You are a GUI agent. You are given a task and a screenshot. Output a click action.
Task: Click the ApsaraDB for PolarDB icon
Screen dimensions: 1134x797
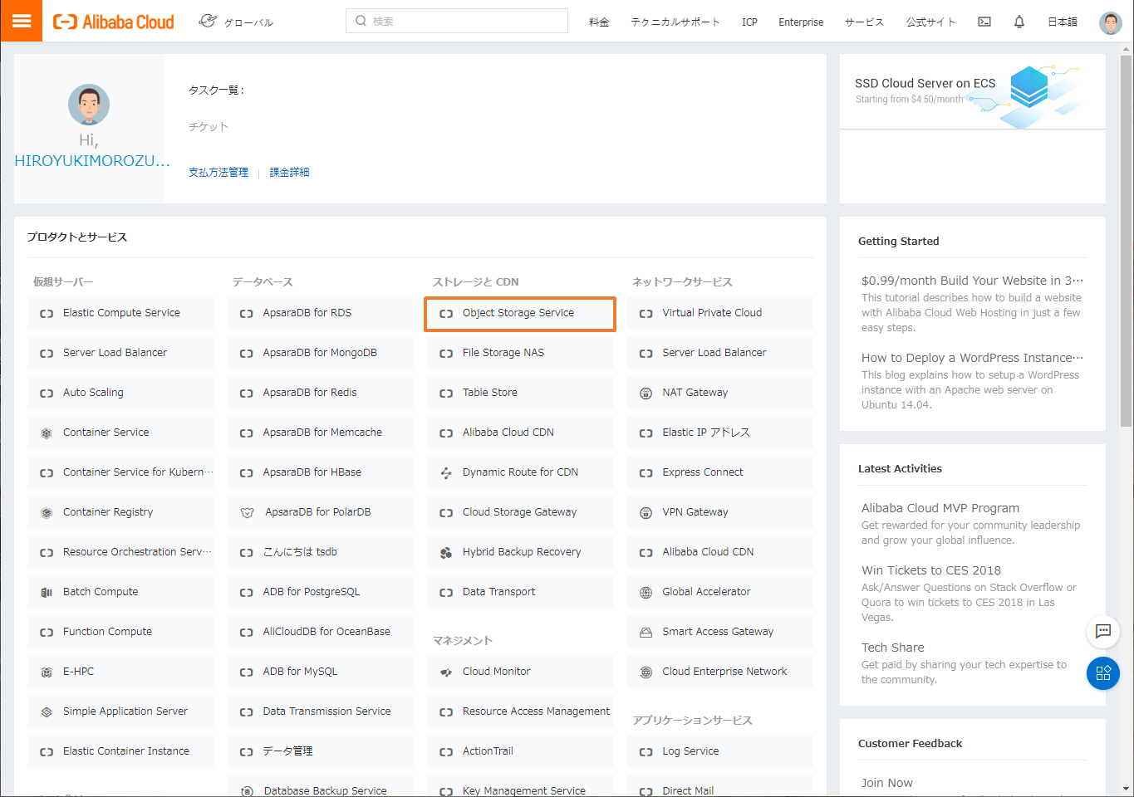point(247,512)
